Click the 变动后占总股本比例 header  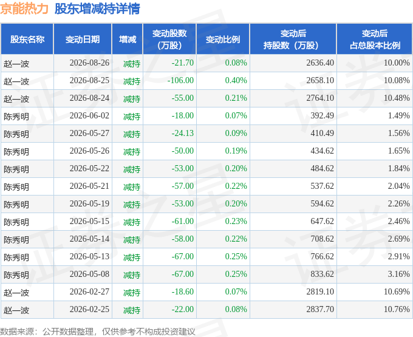click(x=375, y=39)
